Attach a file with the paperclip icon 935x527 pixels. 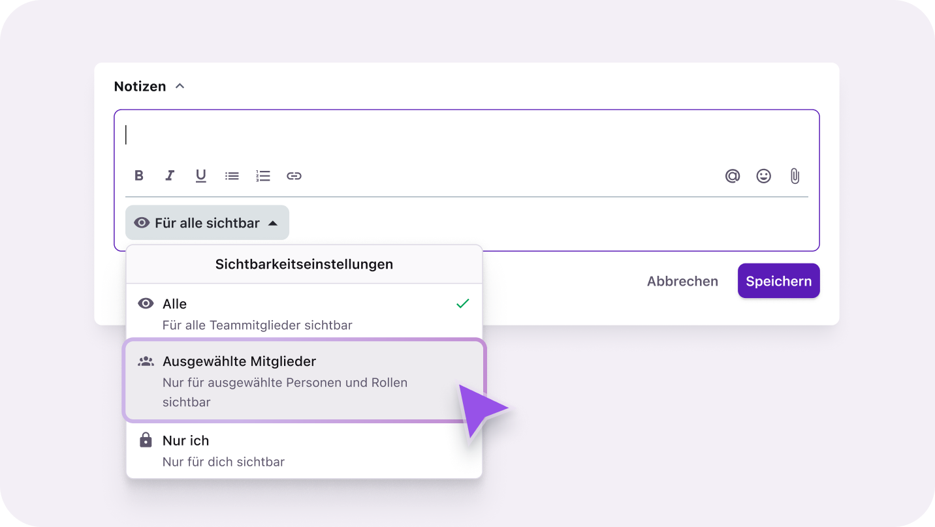pos(795,175)
